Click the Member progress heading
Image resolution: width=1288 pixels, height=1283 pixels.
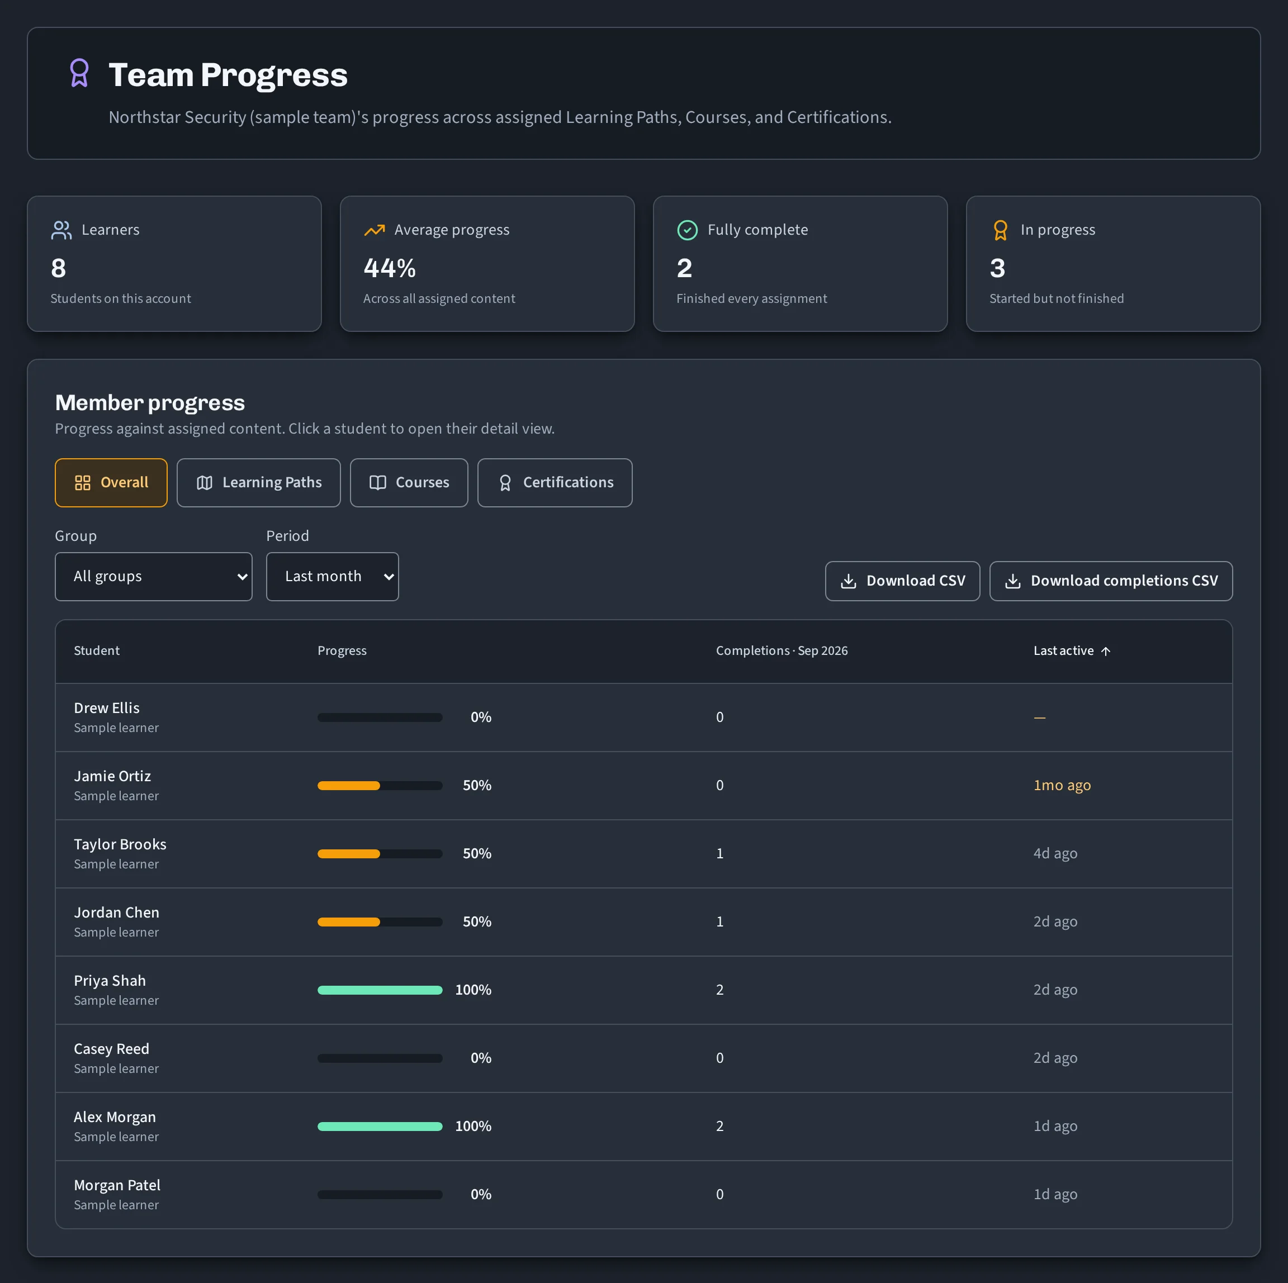[x=150, y=402]
